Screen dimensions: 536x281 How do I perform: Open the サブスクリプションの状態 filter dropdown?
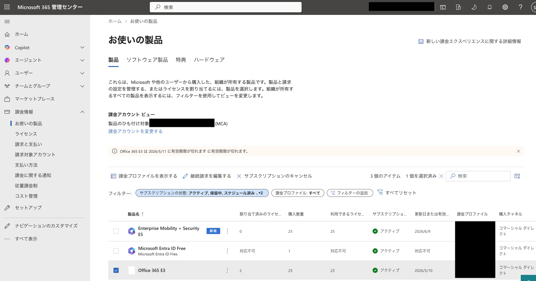point(202,193)
